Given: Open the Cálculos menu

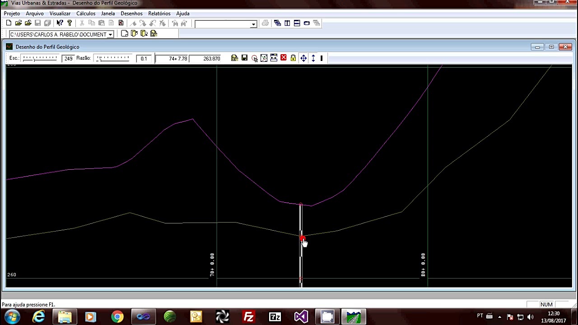Looking at the screenshot, I should pos(86,14).
